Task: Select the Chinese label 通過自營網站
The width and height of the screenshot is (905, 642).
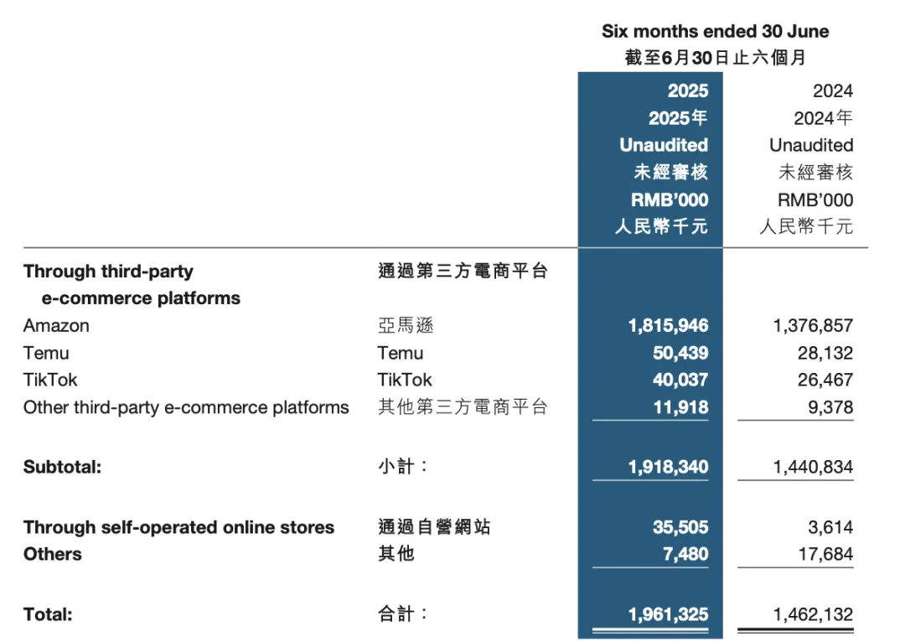Action: tap(434, 527)
